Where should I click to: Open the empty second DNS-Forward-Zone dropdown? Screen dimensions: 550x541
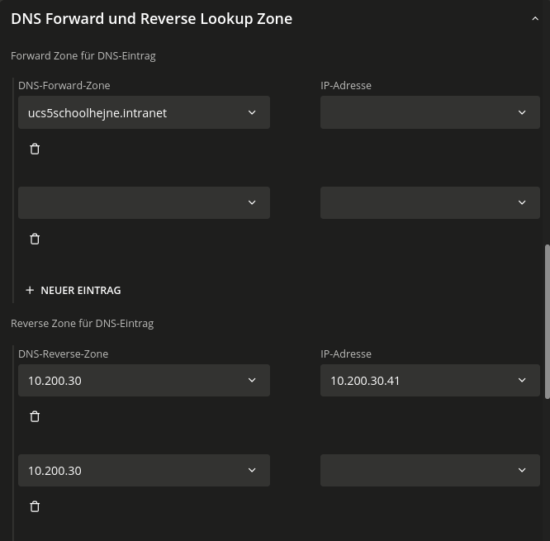coord(144,203)
